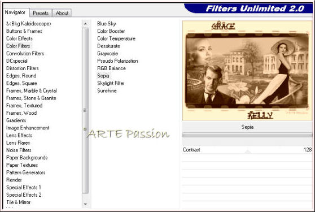Click the Grace Kelly preview image
The image size is (315, 212).
pyautogui.click(x=247, y=71)
